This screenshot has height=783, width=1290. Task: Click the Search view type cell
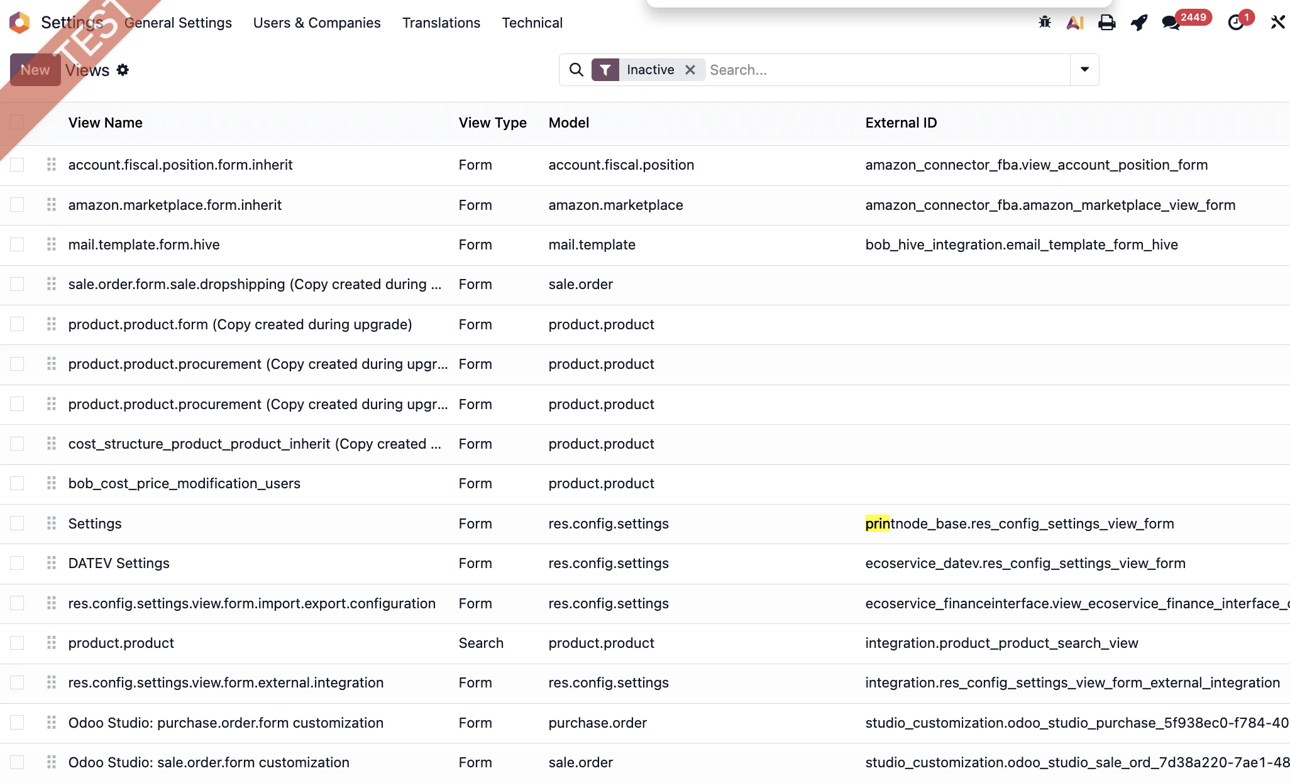[x=481, y=643]
